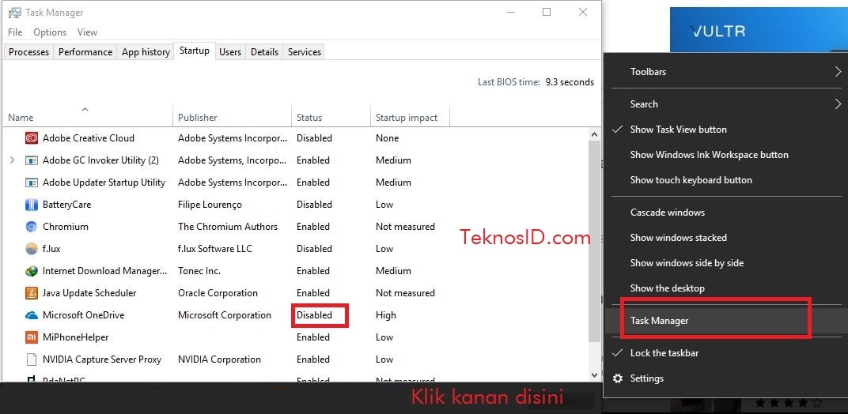
Task: Switch to the Users tab
Action: tap(230, 52)
